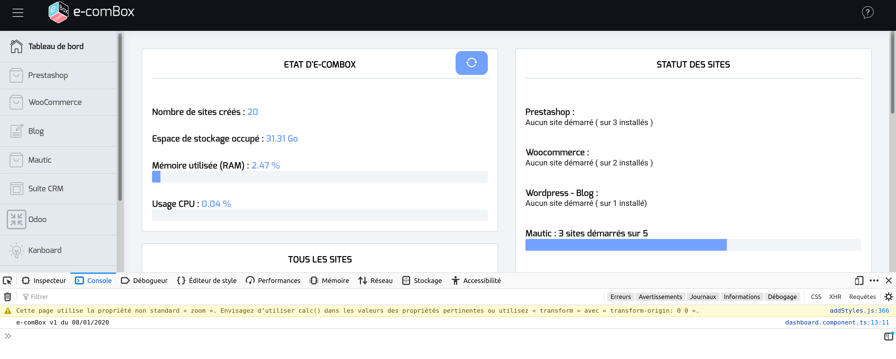
Task: Refresh the e-comBox state with reload button
Action: tap(471, 63)
